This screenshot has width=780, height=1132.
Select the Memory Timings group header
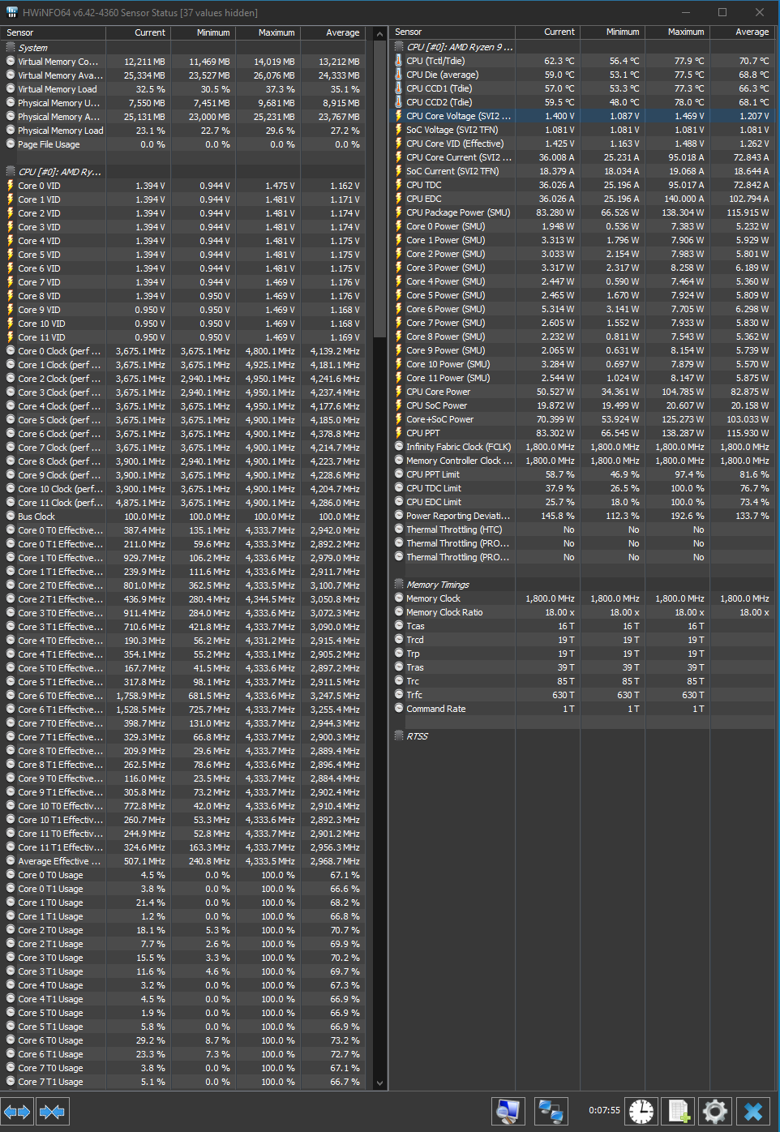582,584
